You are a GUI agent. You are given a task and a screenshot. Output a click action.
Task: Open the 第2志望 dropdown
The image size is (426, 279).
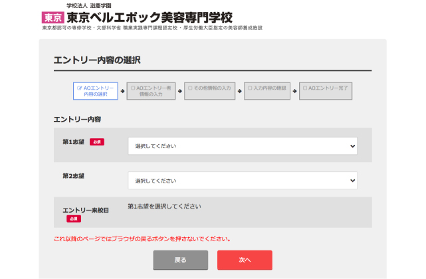[243, 181]
